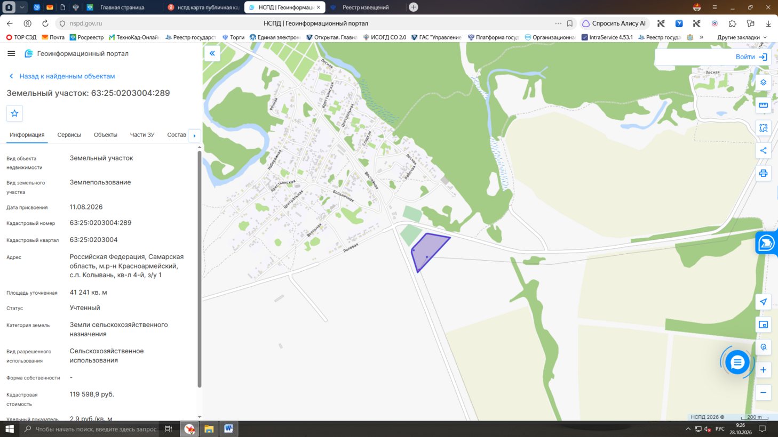Click the info panel vertical scrollbar

click(200, 269)
